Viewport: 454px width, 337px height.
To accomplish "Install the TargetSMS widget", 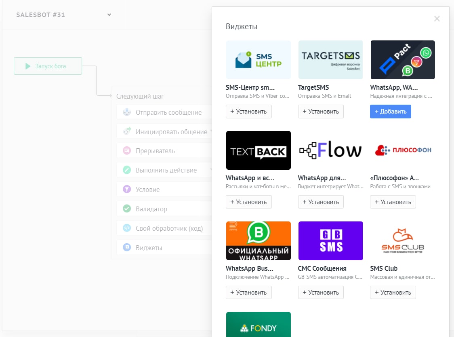I will tap(321, 112).
